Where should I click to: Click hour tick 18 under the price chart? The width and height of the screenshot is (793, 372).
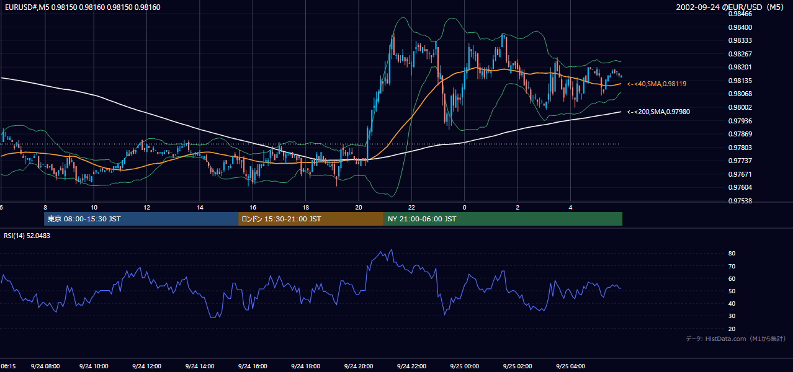305,207
